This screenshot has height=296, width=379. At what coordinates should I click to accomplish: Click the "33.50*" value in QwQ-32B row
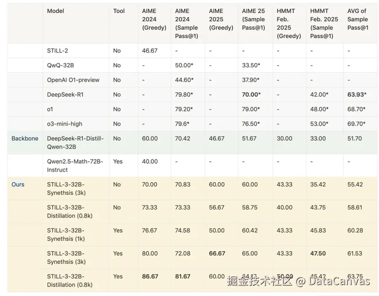click(251, 65)
